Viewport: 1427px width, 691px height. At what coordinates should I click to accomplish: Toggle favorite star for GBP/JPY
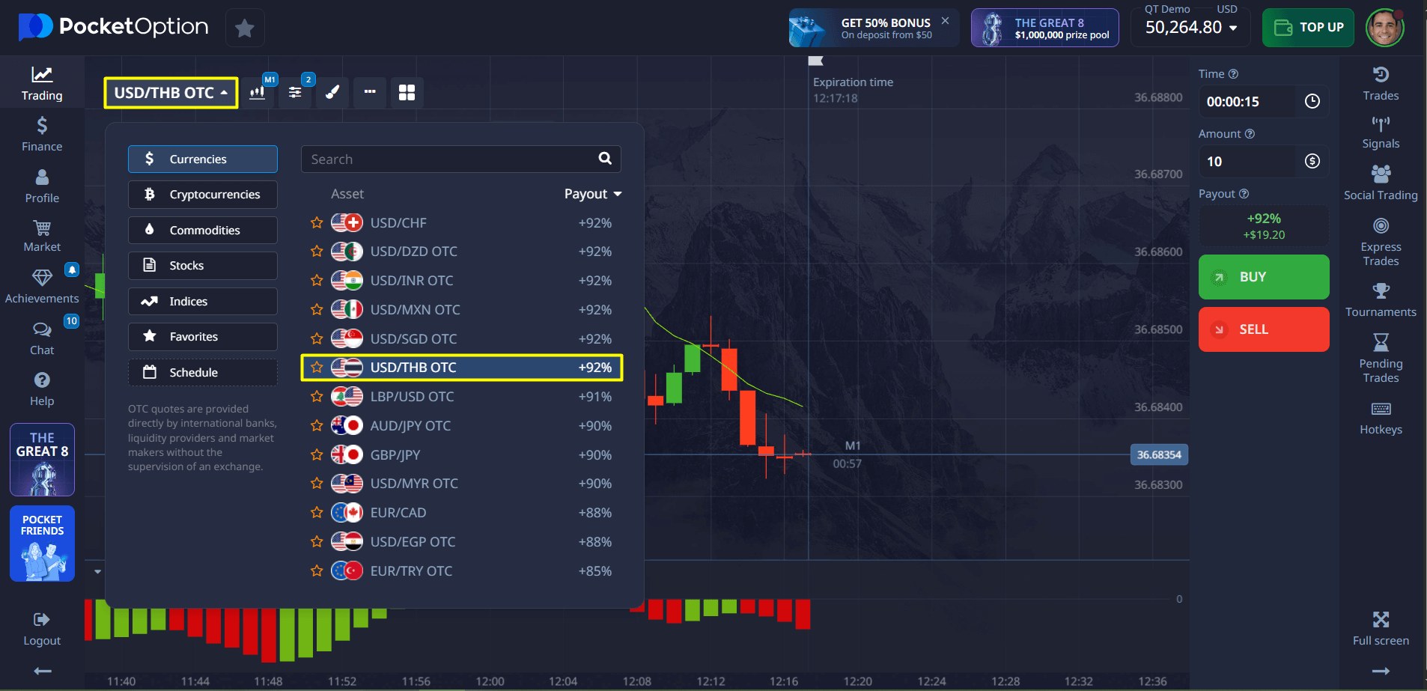pyautogui.click(x=317, y=455)
